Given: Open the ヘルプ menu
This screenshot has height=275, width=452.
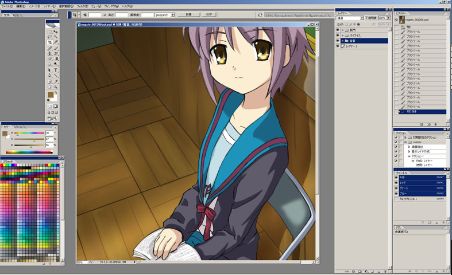Looking at the screenshot, I should click(x=127, y=6).
